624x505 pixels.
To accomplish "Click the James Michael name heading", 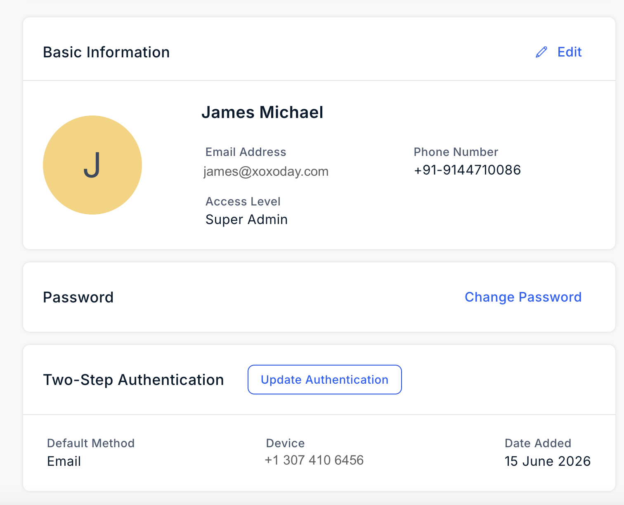I will [262, 112].
